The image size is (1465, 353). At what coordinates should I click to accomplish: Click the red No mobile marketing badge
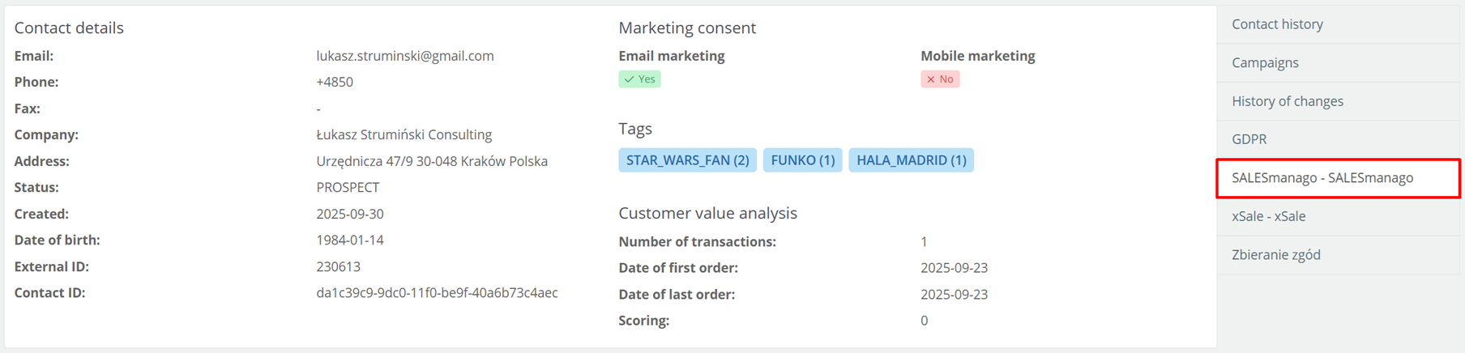[x=940, y=79]
